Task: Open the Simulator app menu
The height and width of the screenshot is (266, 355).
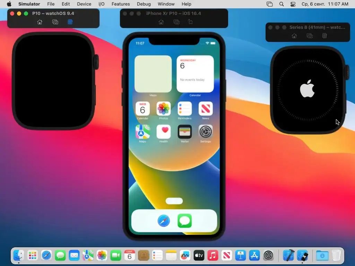Action: click(x=29, y=4)
